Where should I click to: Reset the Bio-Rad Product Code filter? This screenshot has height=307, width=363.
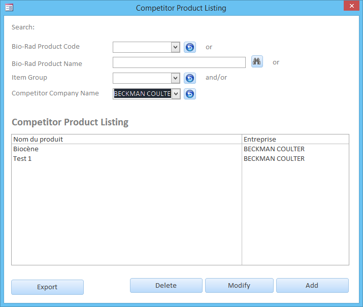click(190, 47)
